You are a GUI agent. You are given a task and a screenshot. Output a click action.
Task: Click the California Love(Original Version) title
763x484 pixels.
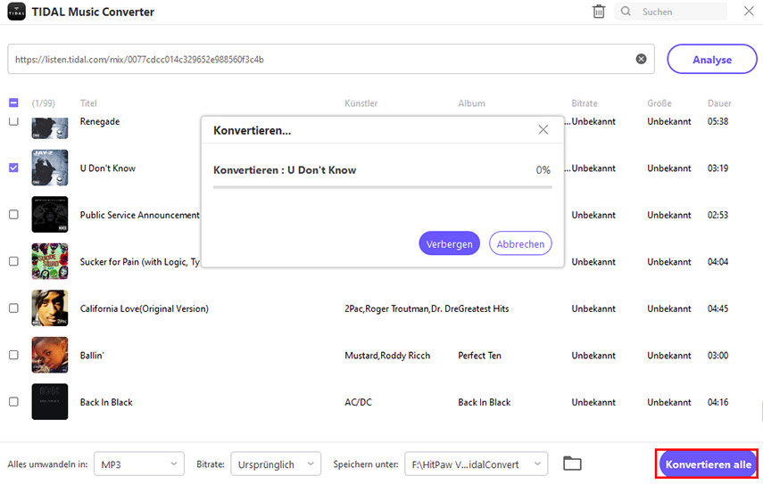(x=144, y=308)
